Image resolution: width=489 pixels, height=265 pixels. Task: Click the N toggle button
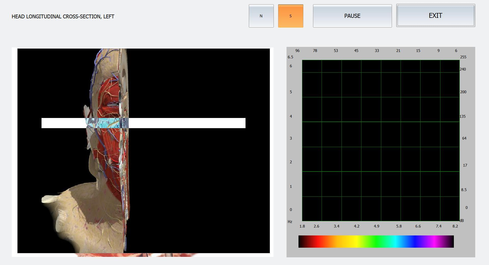coord(261,16)
